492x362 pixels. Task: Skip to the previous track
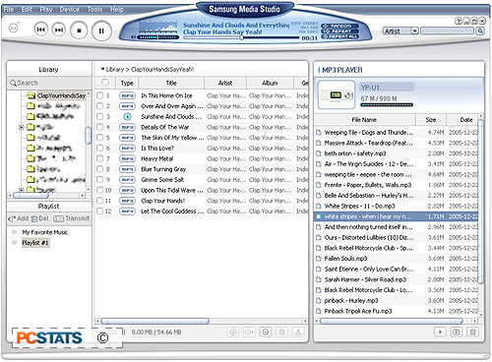(41, 30)
